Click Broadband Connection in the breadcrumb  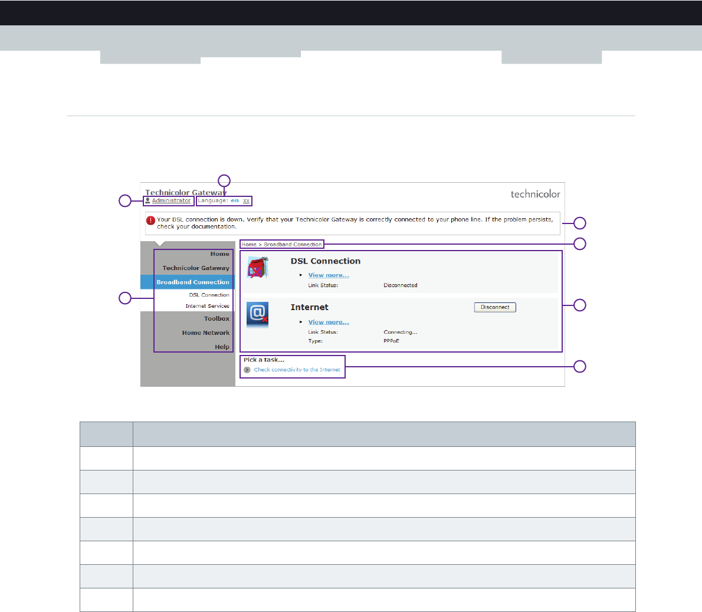[293, 245]
